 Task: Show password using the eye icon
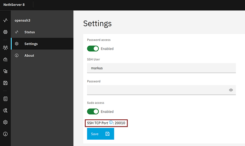point(231,90)
